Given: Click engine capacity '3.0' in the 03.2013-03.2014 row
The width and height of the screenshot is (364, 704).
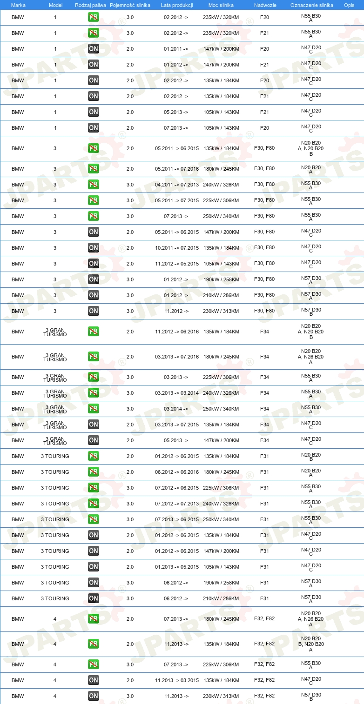Looking at the screenshot, I should coord(130,393).
